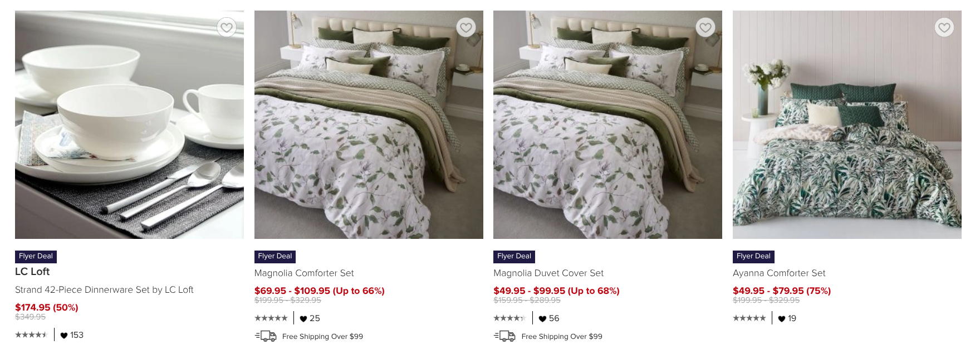980x345 pixels.
Task: Click the filled heart icon showing 19 favourites
Action: click(780, 319)
